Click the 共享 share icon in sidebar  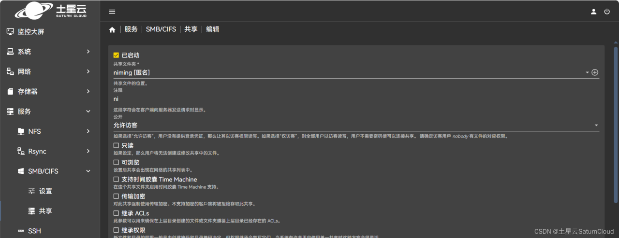(x=32, y=211)
